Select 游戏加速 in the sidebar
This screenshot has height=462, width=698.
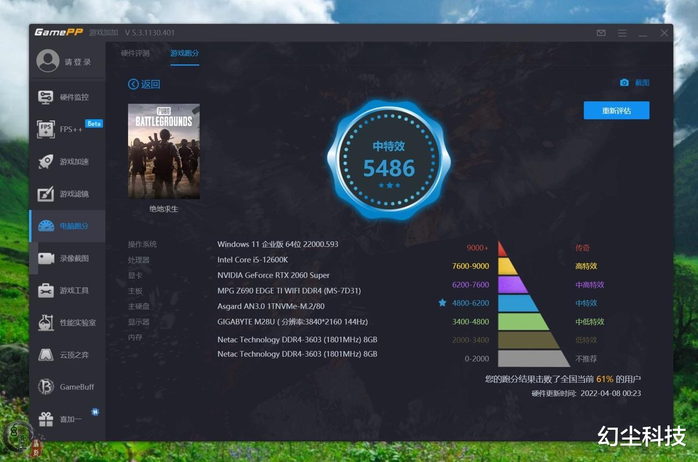[x=74, y=161]
